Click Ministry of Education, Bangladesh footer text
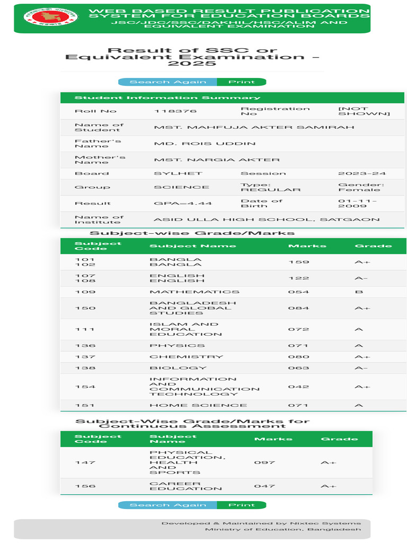Screen dimensions: 407x543 [283, 530]
